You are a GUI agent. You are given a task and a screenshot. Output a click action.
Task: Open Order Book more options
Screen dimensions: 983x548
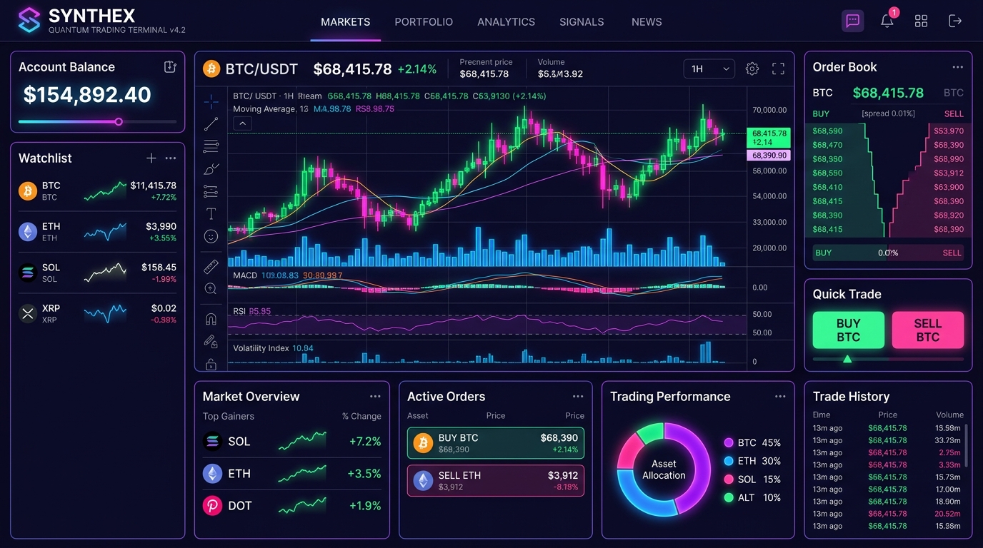click(957, 67)
